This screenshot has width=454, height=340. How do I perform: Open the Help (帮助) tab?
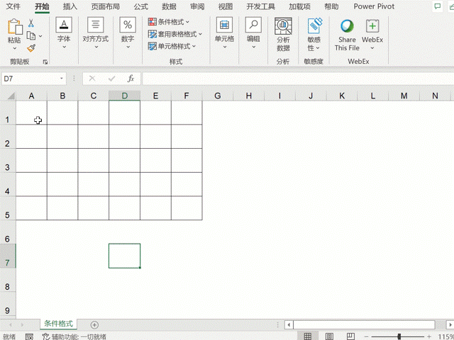click(331, 6)
